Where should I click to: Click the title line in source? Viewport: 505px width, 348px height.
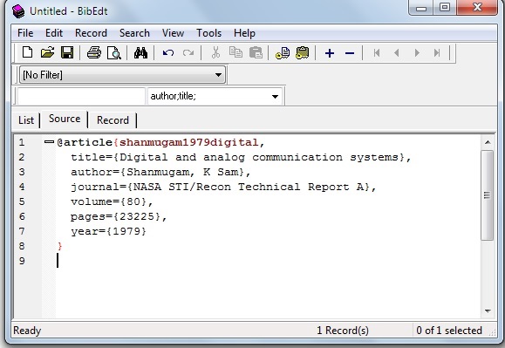coord(241,157)
